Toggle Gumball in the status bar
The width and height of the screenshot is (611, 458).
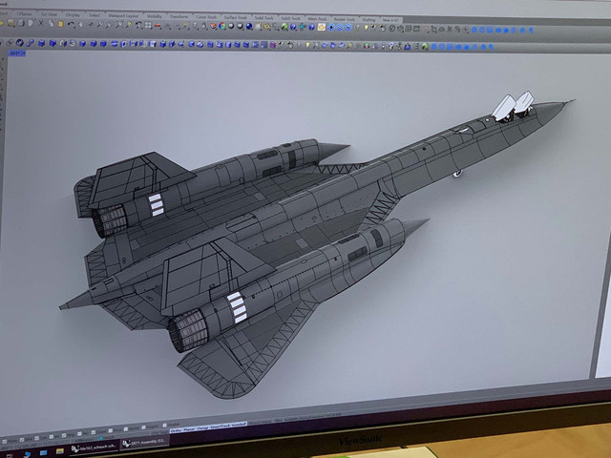click(x=239, y=425)
